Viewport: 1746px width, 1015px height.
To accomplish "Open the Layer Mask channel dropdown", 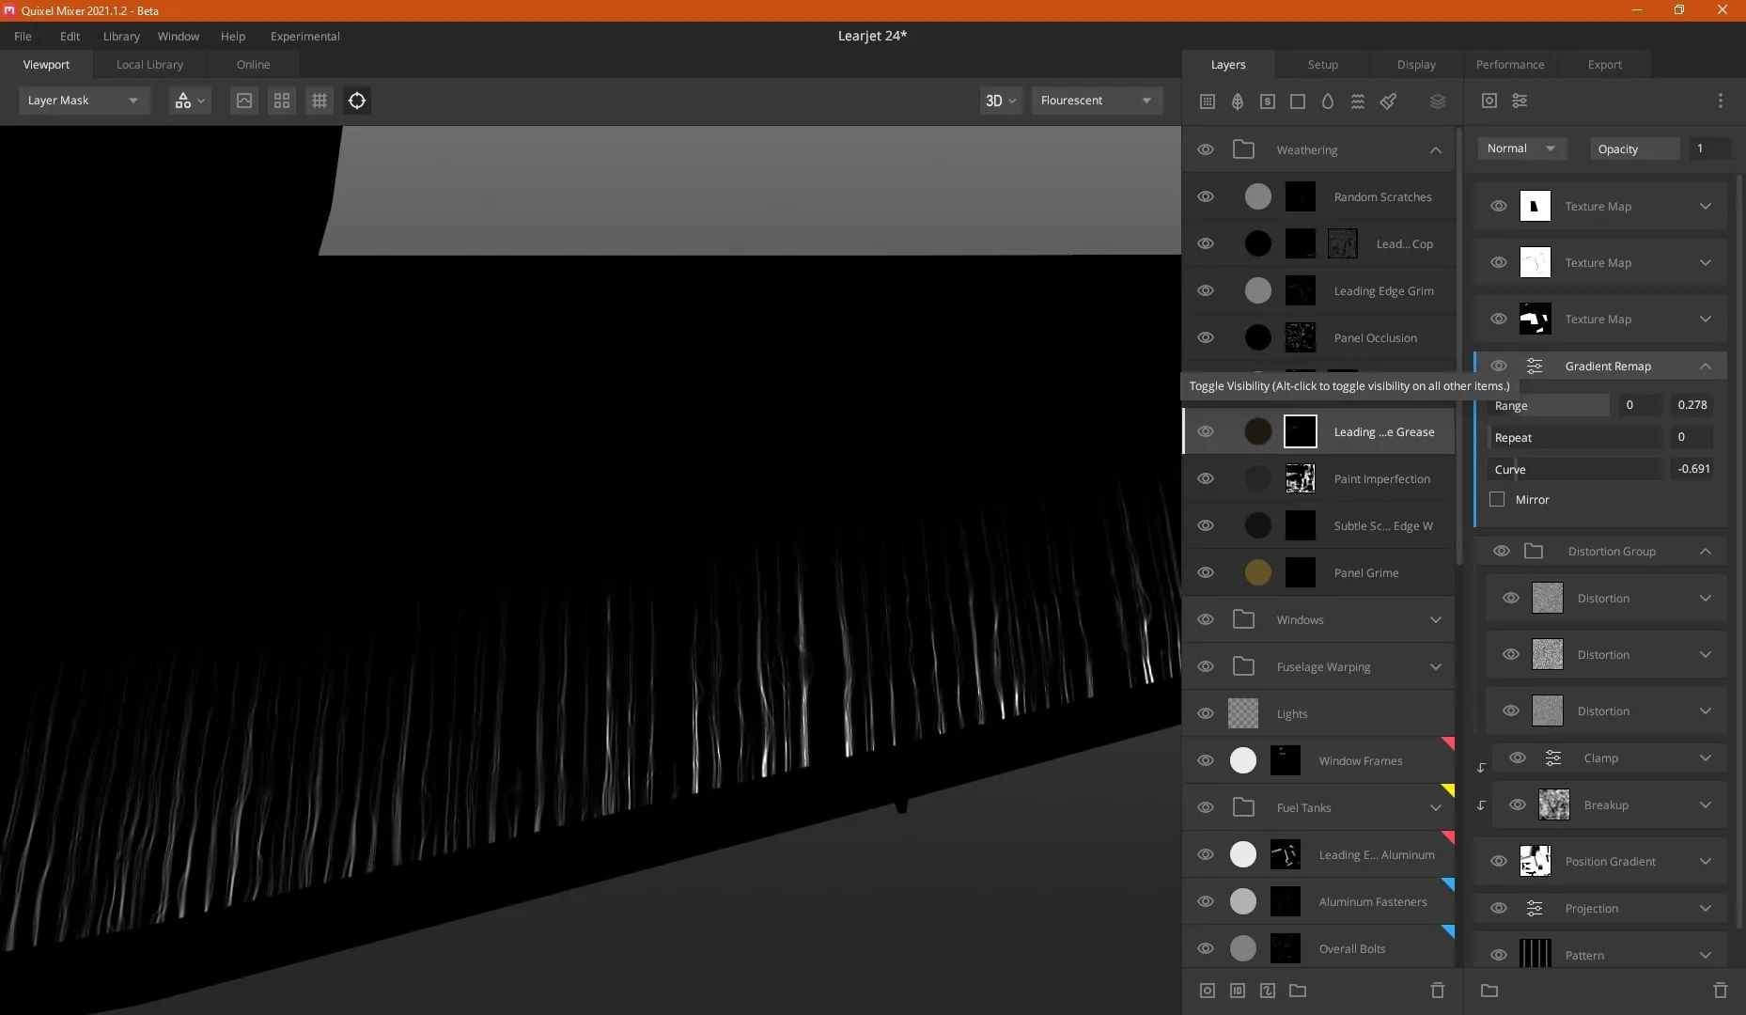I will coord(84,101).
